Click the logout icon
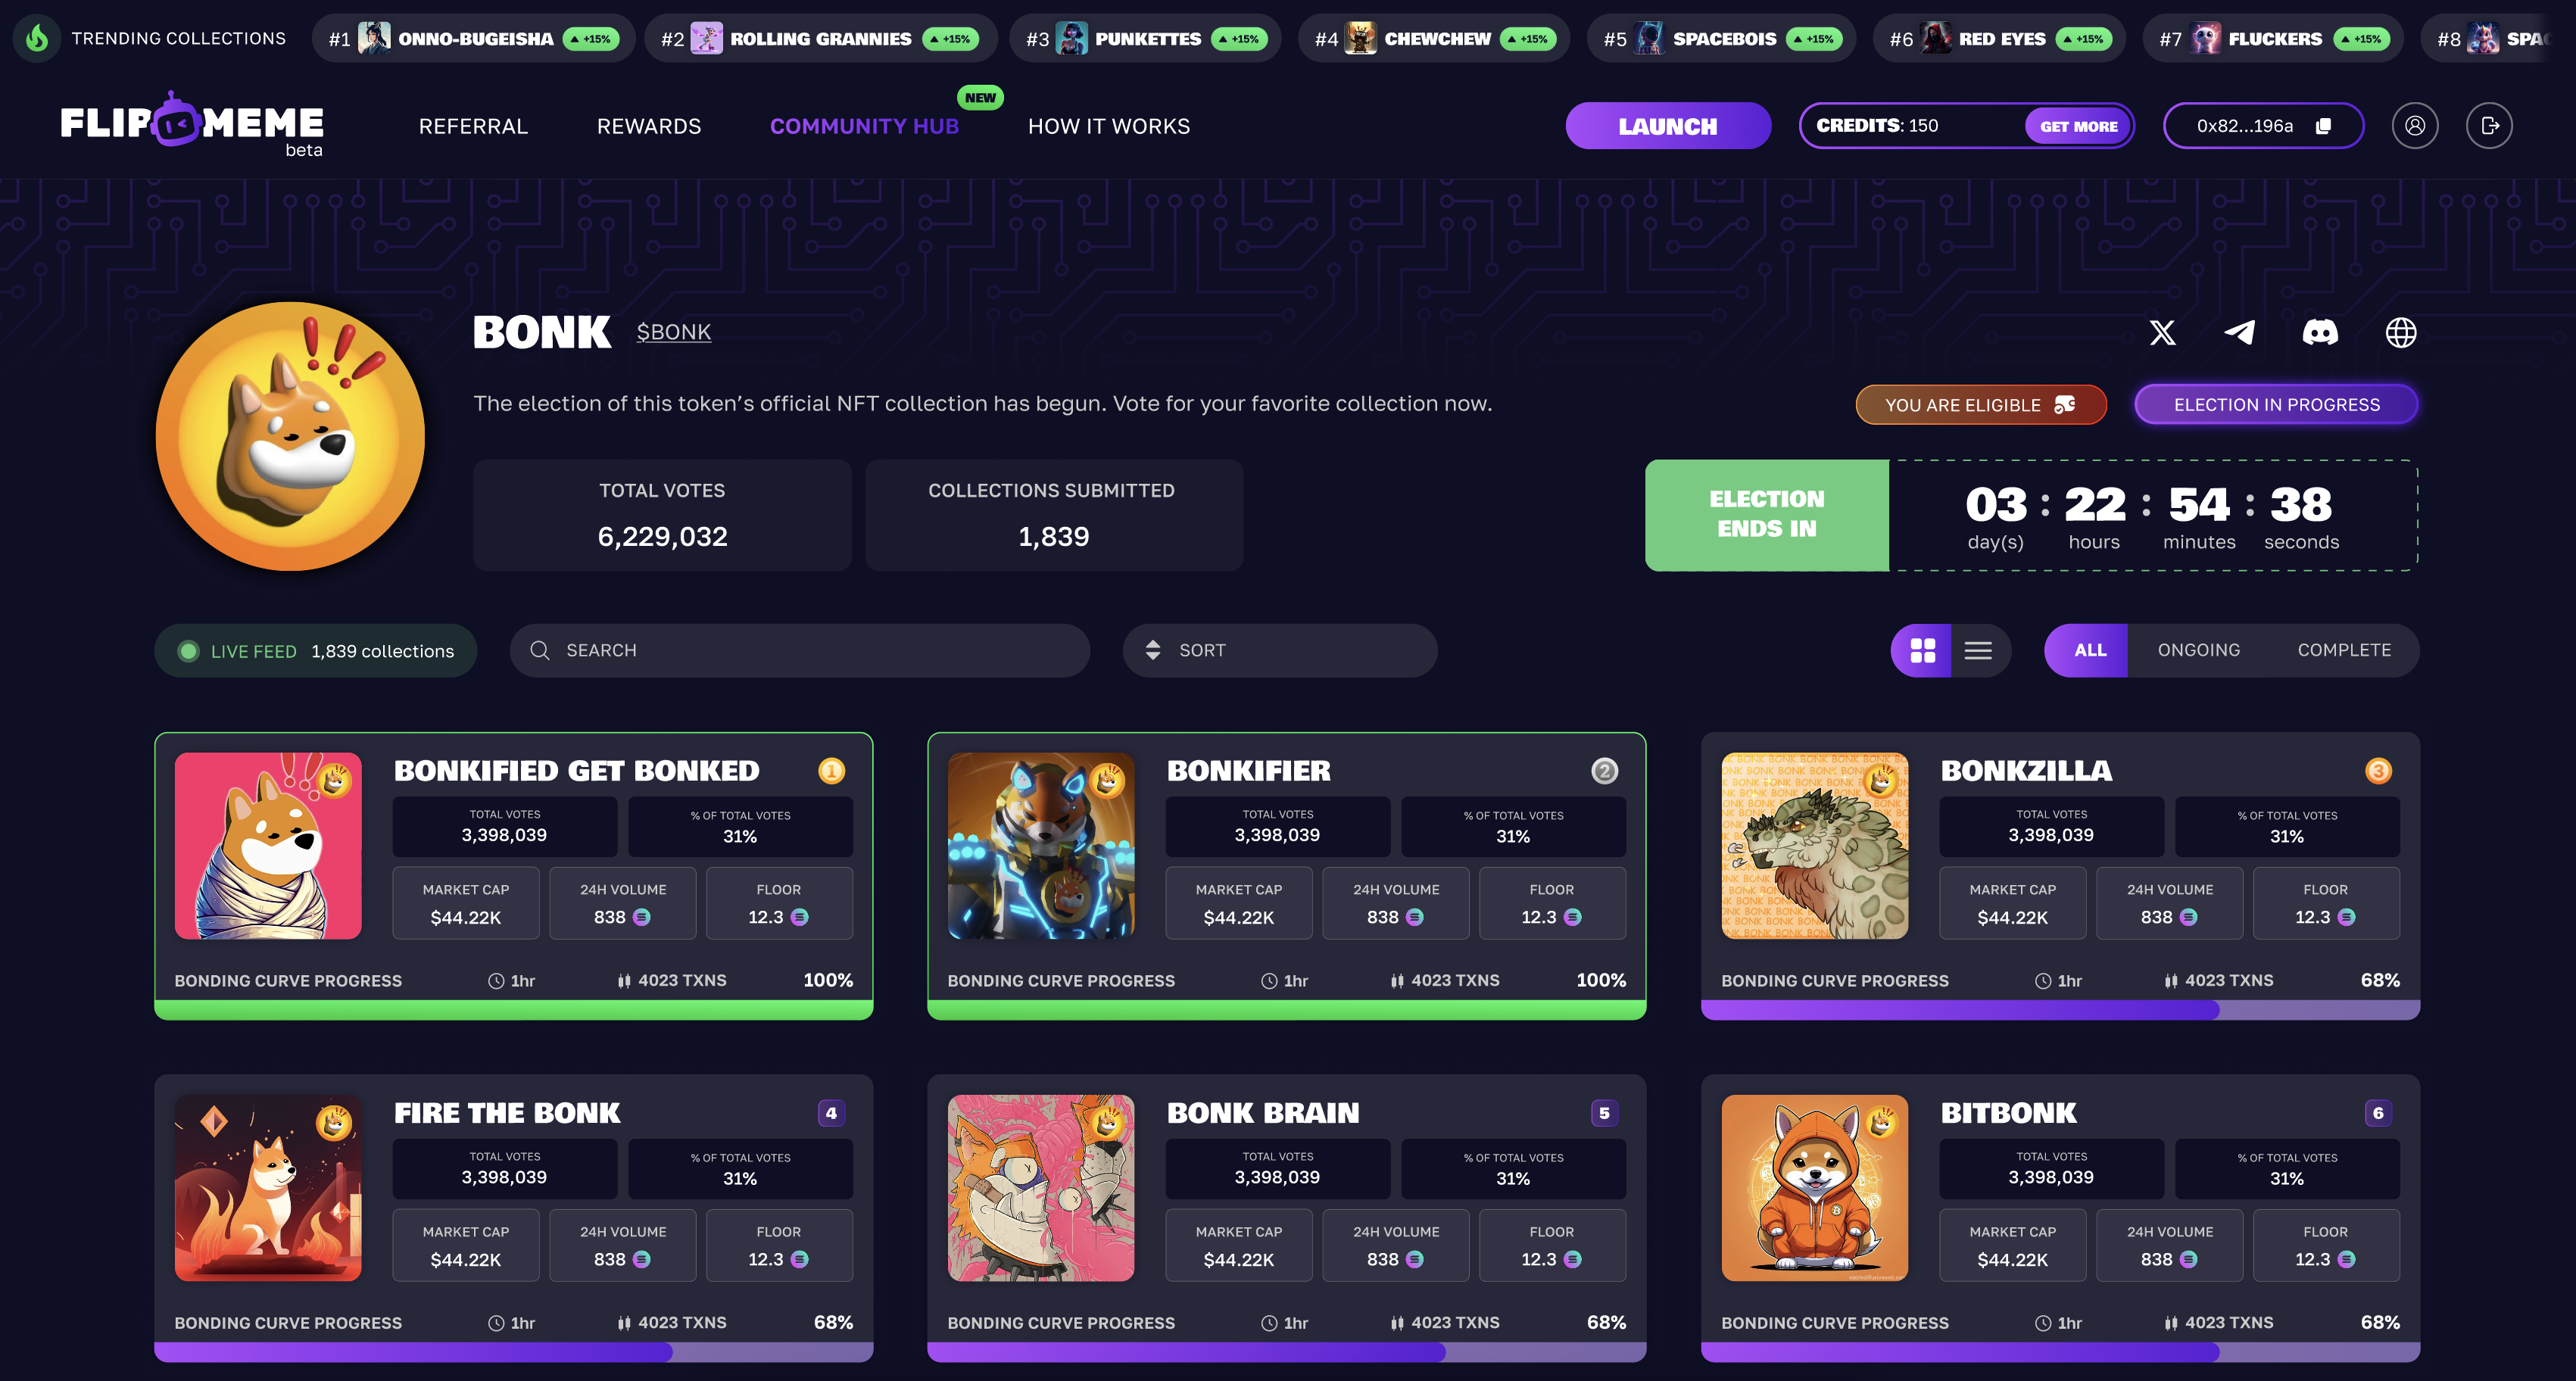Viewport: 2576px width, 1381px height. point(2489,126)
